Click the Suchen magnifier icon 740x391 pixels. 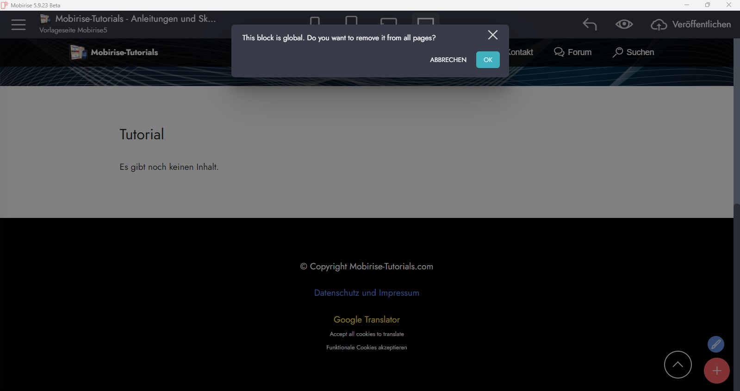pos(618,52)
